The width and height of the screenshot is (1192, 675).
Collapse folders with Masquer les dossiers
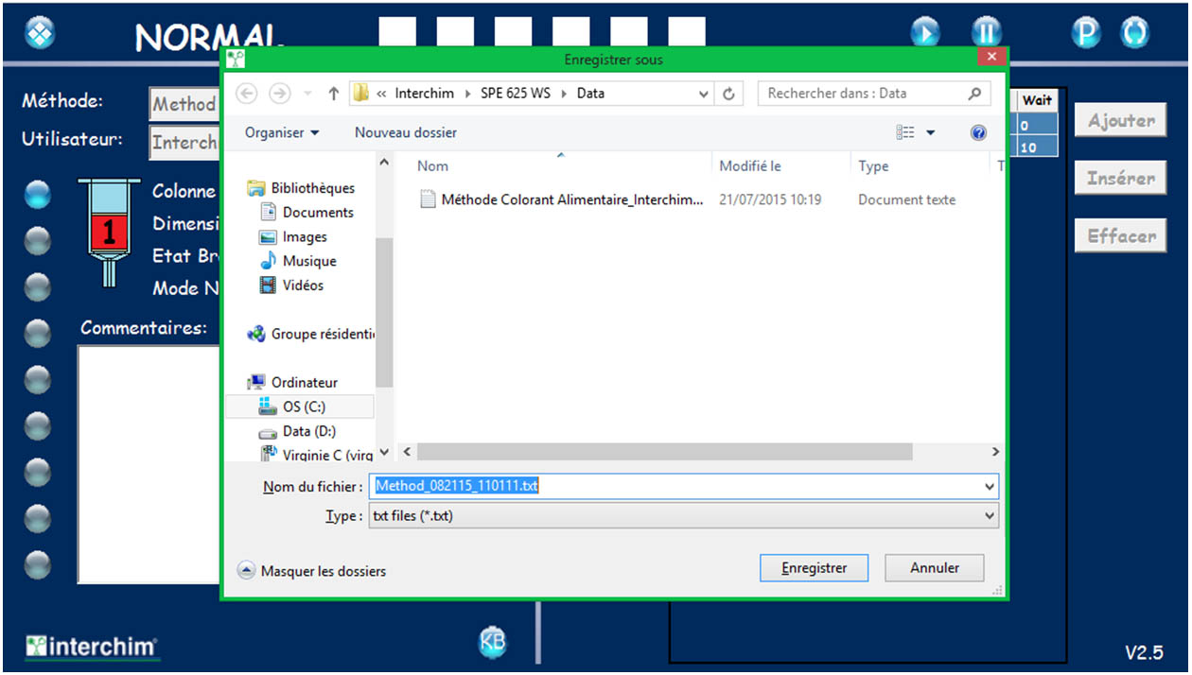(x=311, y=571)
